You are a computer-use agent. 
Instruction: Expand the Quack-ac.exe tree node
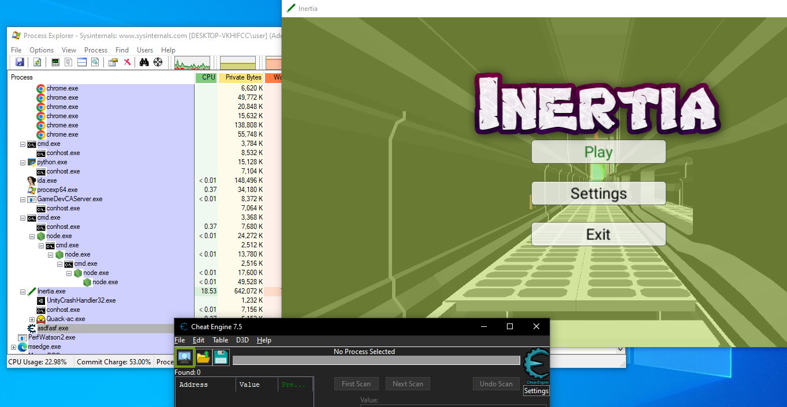tap(32, 319)
